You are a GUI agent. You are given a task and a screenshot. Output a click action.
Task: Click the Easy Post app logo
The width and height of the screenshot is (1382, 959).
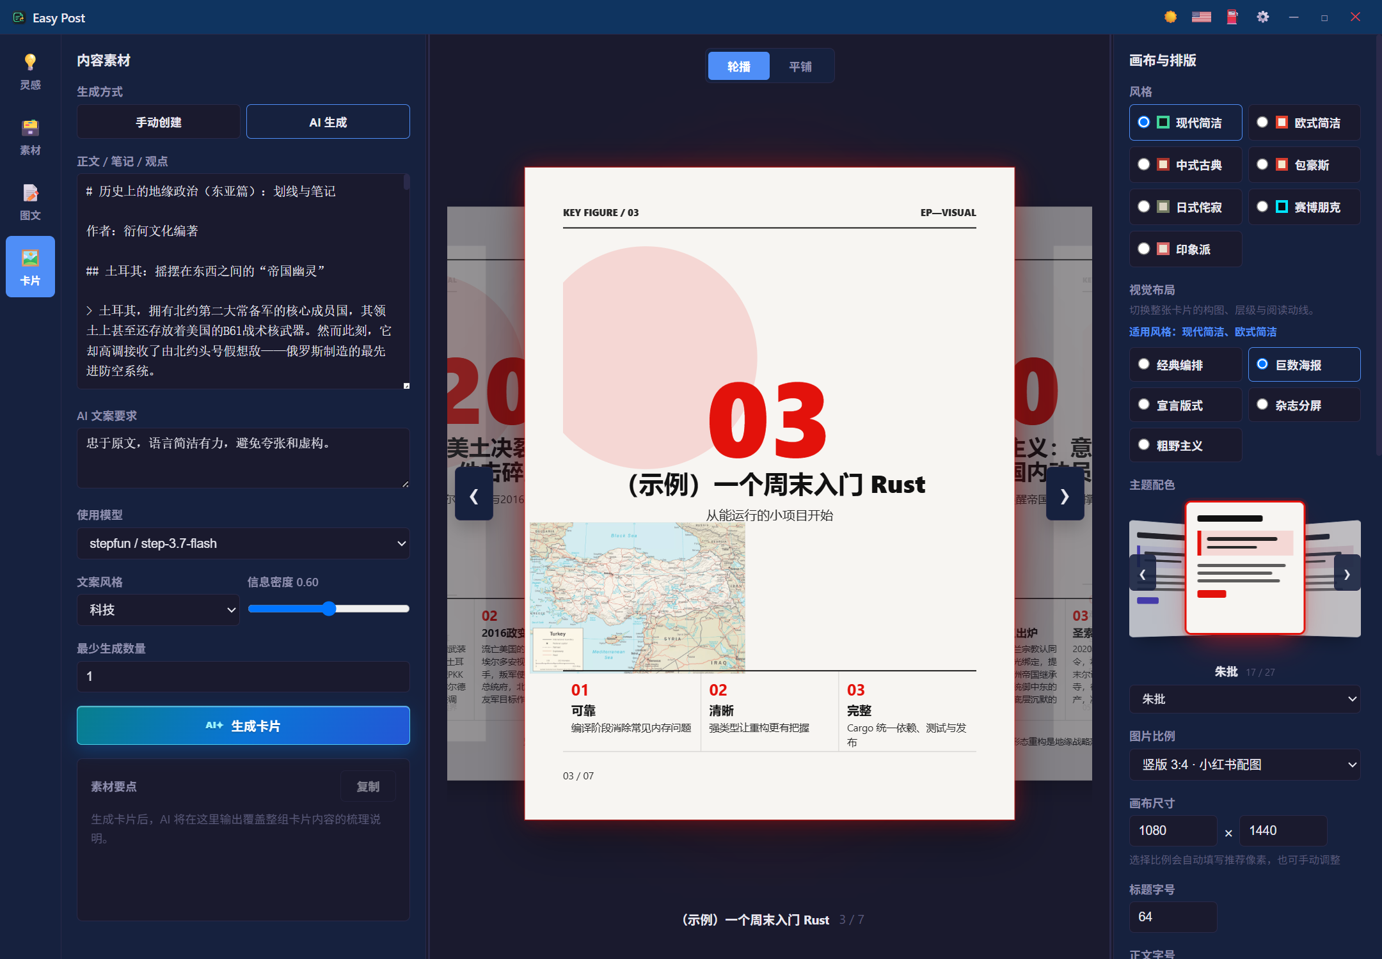[19, 18]
